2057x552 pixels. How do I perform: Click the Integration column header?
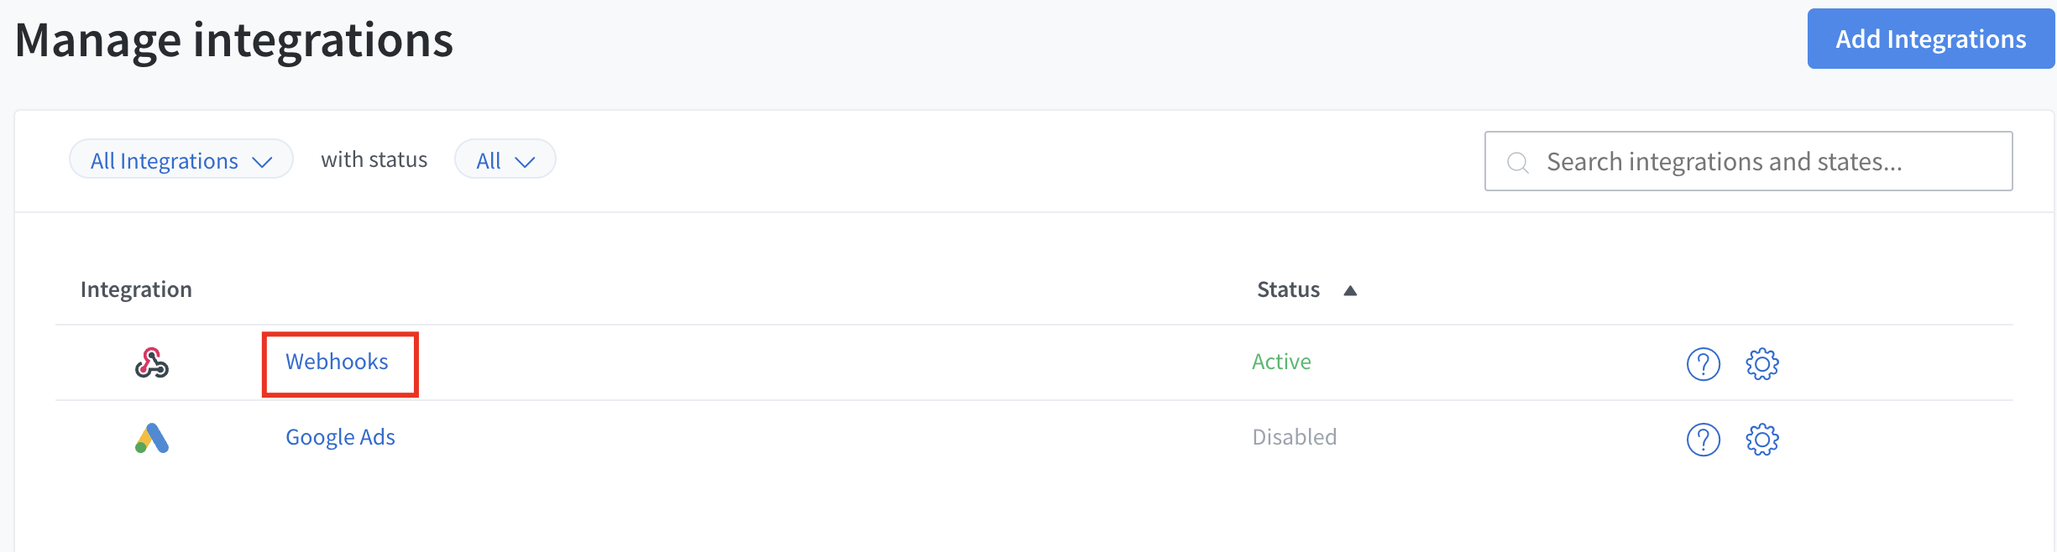coord(136,289)
